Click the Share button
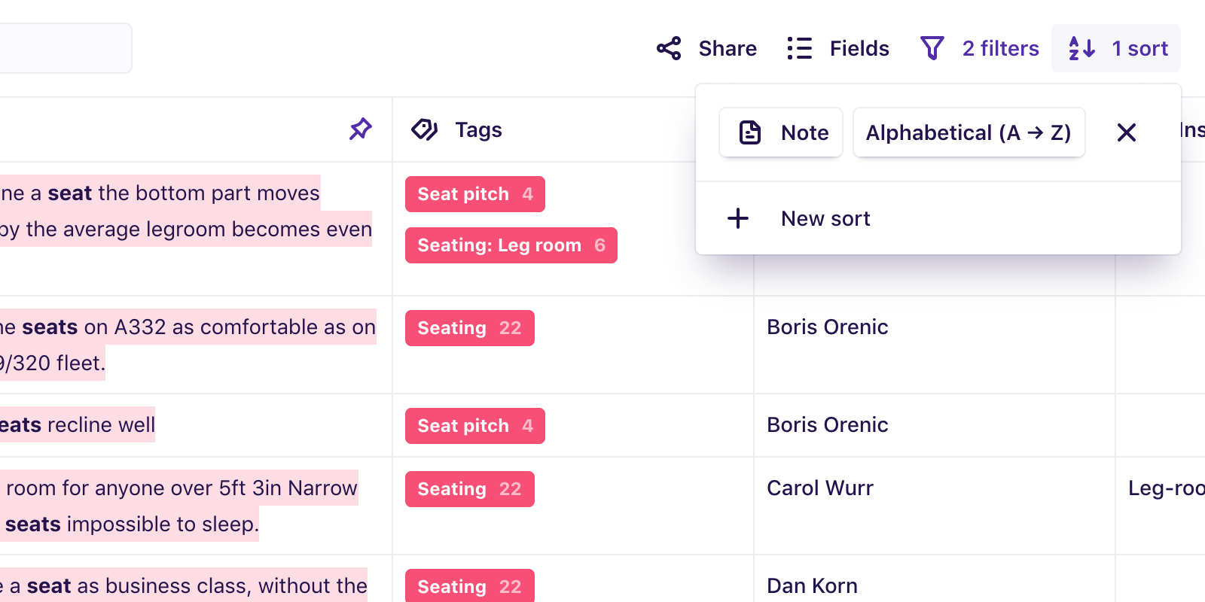 tap(706, 47)
